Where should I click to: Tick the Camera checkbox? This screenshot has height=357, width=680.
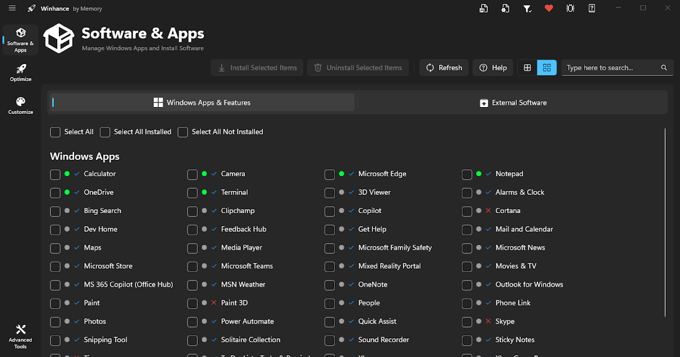[x=193, y=175]
